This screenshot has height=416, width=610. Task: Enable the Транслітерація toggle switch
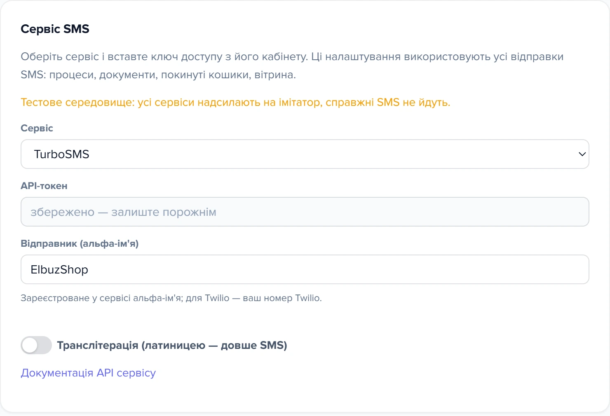[x=36, y=345]
